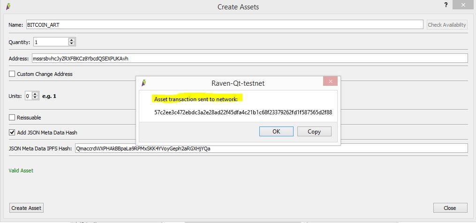Image resolution: width=476 pixels, height=223 pixels.
Task: Increase Units with the up arrow
Action: (x=35, y=94)
